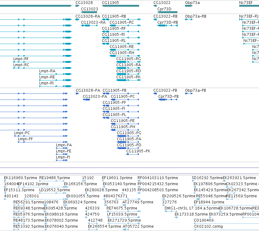Click EST LD19552.5prime
Screen dimensions: 259x231
point(54,190)
